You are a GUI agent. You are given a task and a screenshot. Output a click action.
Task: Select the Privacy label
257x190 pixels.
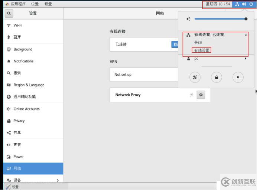(19, 121)
